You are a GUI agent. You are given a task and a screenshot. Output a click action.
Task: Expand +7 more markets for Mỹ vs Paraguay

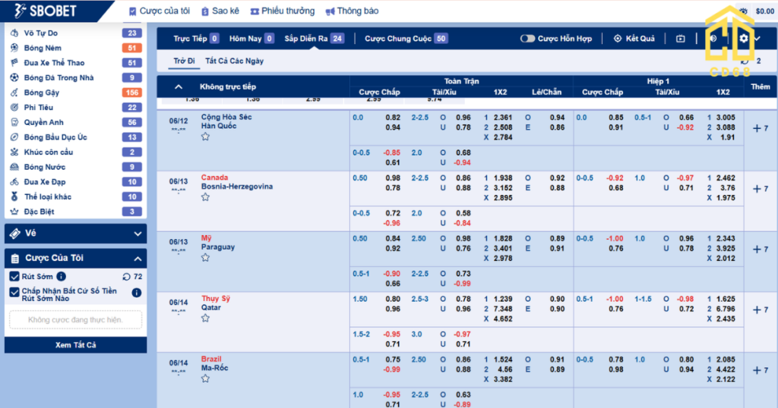click(x=761, y=249)
